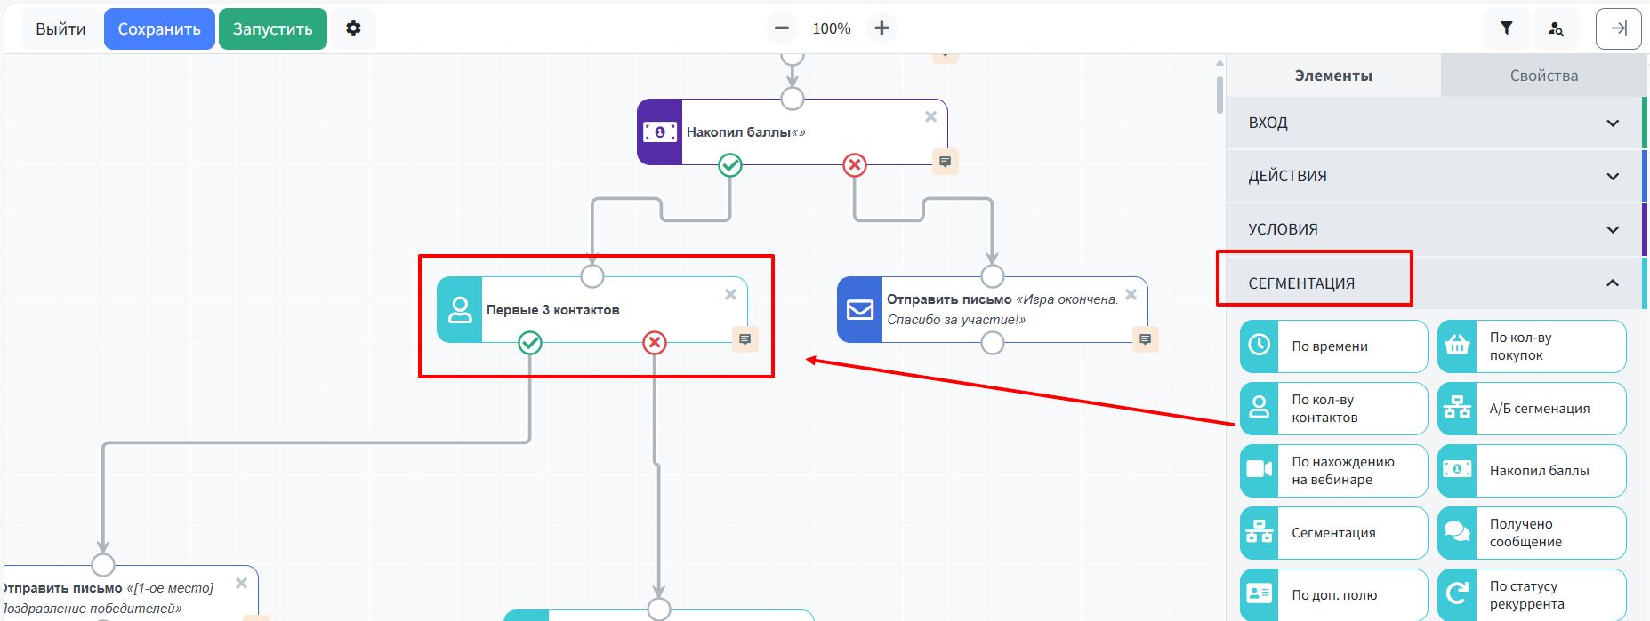
Task: Click green check output of Накопил баллы
Action: pos(730,164)
